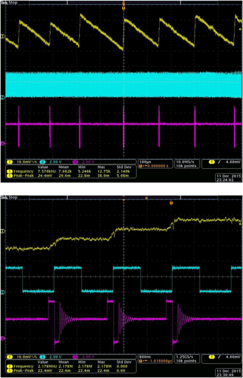Click trigger T marker in bottom scope waveform
The height and width of the screenshot is (378, 243).
[x=171, y=203]
